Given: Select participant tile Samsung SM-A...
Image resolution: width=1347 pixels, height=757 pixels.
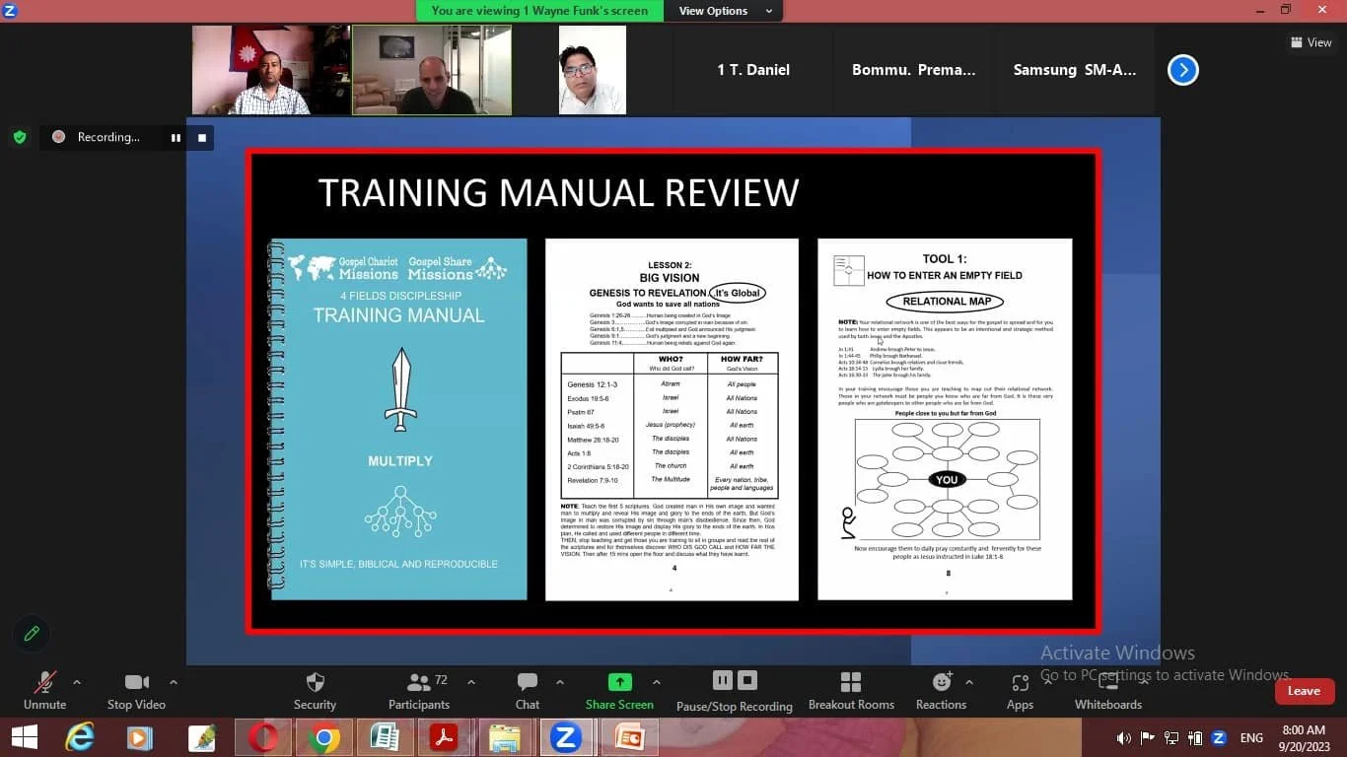Looking at the screenshot, I should (1075, 70).
